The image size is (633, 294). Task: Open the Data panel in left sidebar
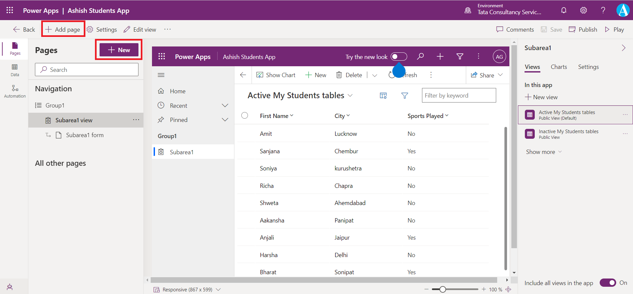[x=15, y=70]
